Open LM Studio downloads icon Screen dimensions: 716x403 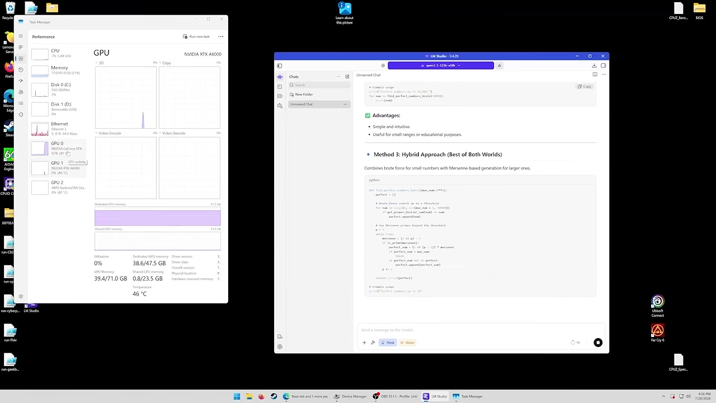(x=594, y=65)
